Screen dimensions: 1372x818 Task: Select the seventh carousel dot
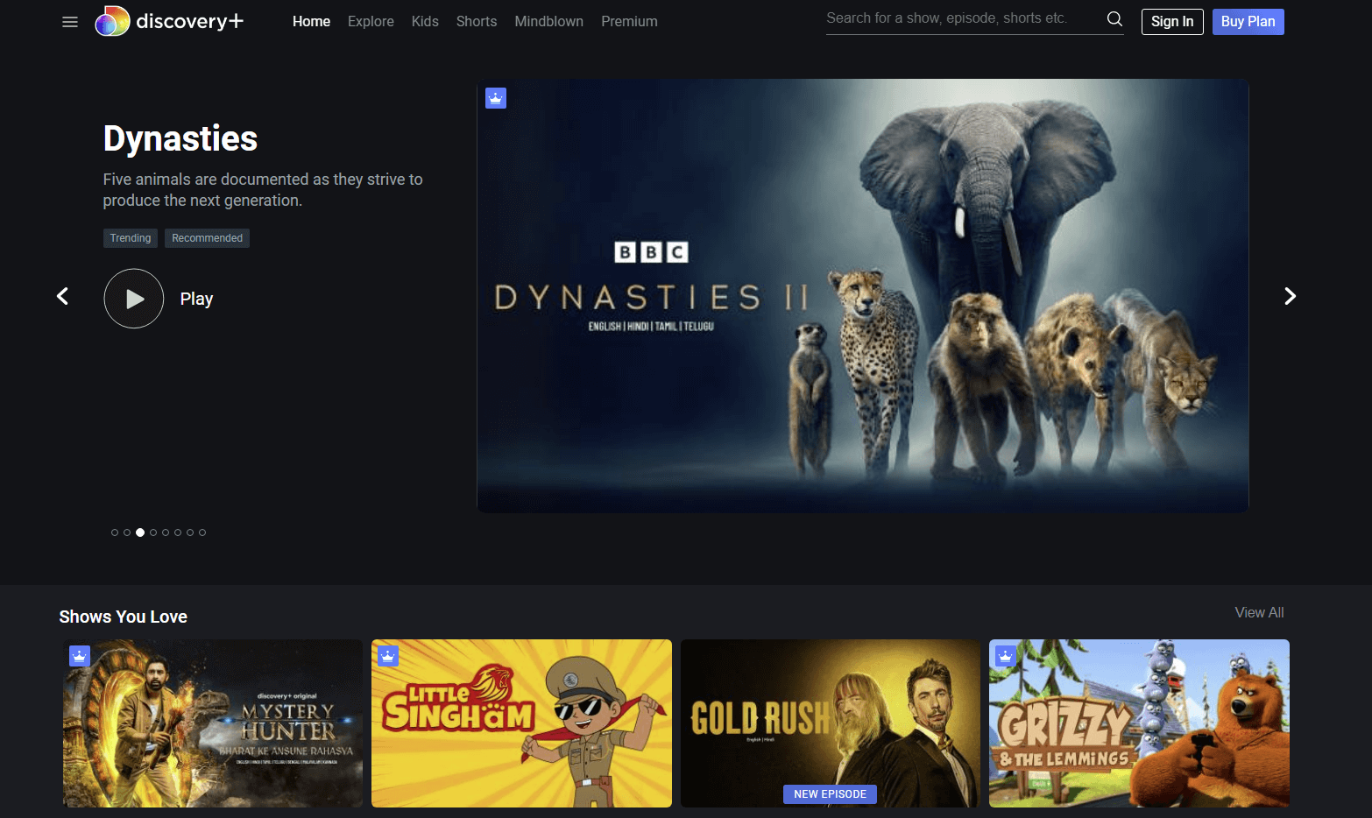[190, 532]
